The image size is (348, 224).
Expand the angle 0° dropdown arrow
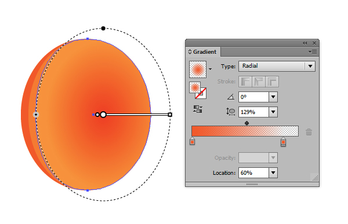point(273,97)
